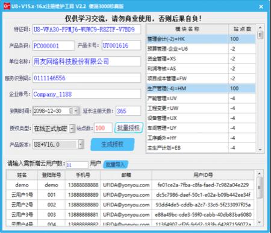271x233 pixels.
Task: Click the module list scrollbar thumb
Action: click(x=260, y=35)
